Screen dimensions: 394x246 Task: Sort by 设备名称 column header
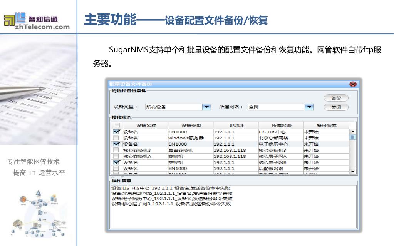coord(146,125)
